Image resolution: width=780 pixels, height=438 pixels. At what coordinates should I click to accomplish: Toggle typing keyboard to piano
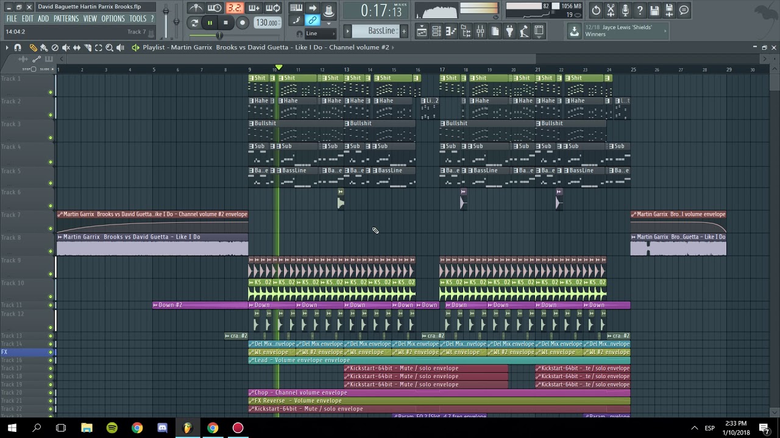296,8
